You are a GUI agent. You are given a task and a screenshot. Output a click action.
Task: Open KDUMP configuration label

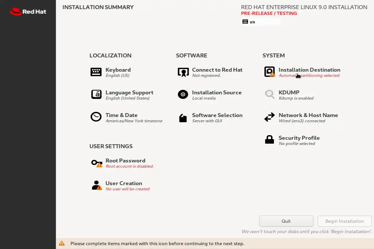pos(289,92)
